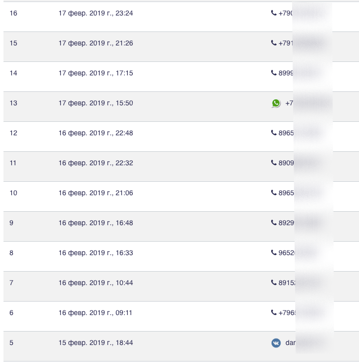Viewport: 359px width, 362px height.
Task: Click the phone icon in row 16
Action: tap(274, 13)
